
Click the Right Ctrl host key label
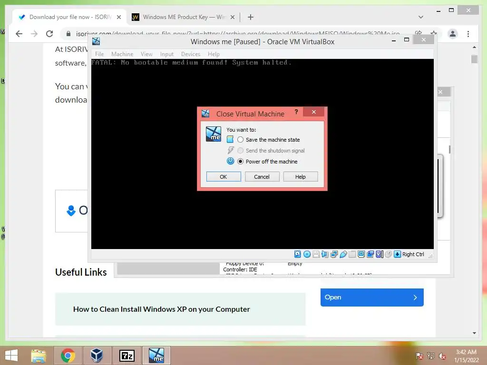tap(413, 254)
